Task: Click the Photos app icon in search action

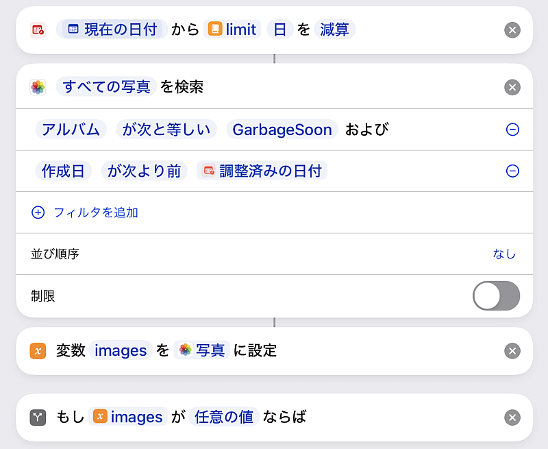Action: point(38,87)
